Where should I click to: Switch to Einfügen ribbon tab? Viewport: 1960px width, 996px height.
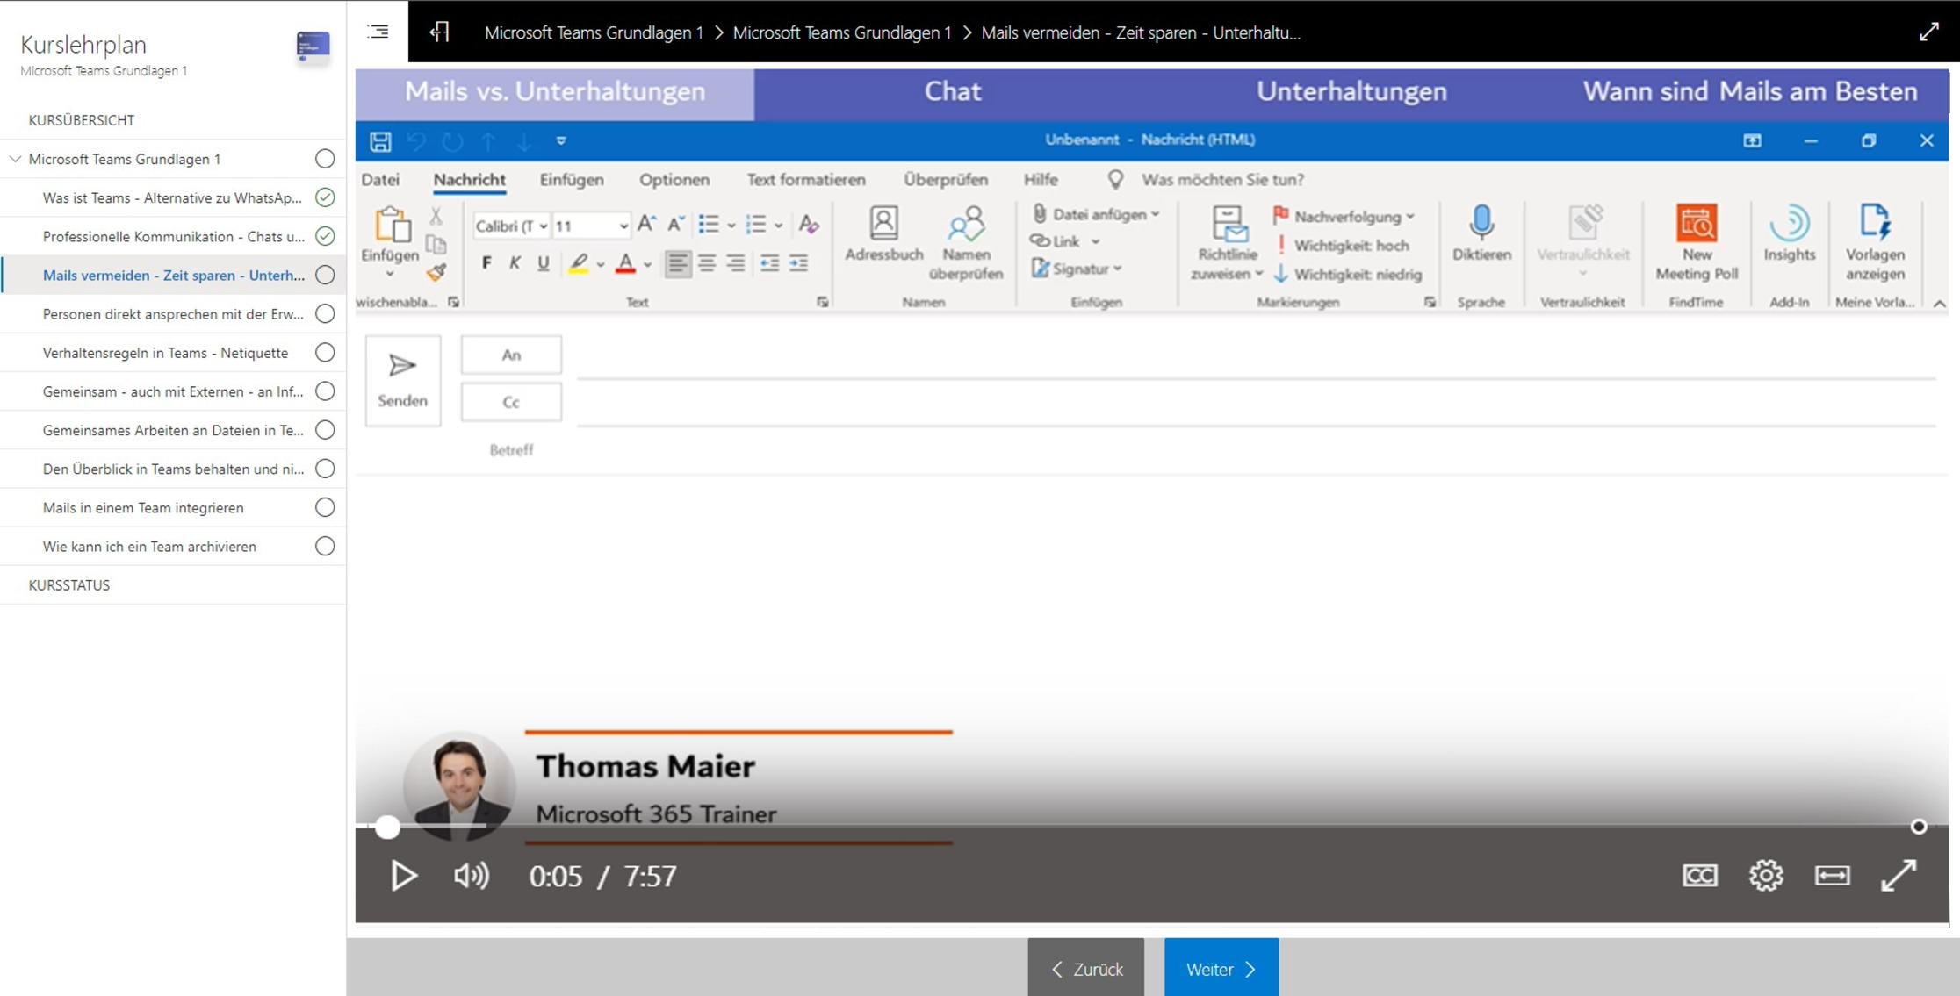tap(572, 179)
